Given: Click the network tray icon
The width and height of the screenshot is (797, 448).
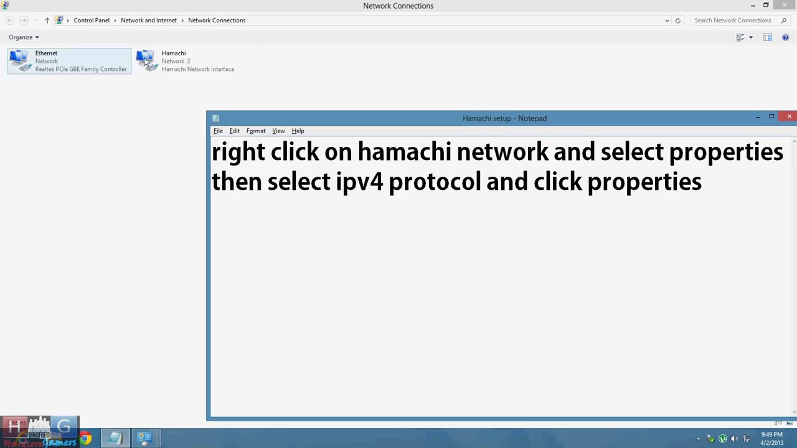Looking at the screenshot, I should [747, 439].
